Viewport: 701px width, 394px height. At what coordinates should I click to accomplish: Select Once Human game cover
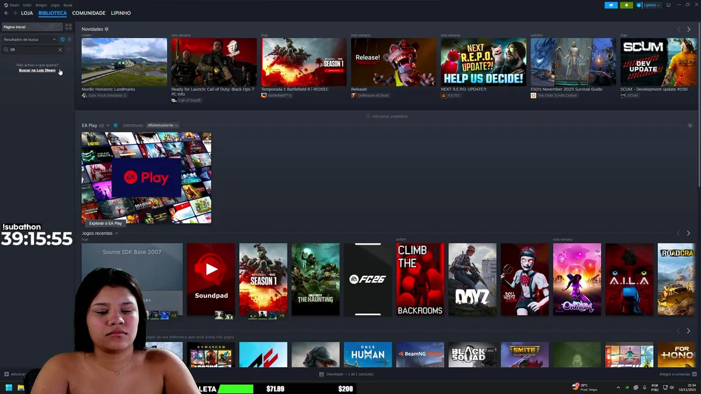point(368,355)
